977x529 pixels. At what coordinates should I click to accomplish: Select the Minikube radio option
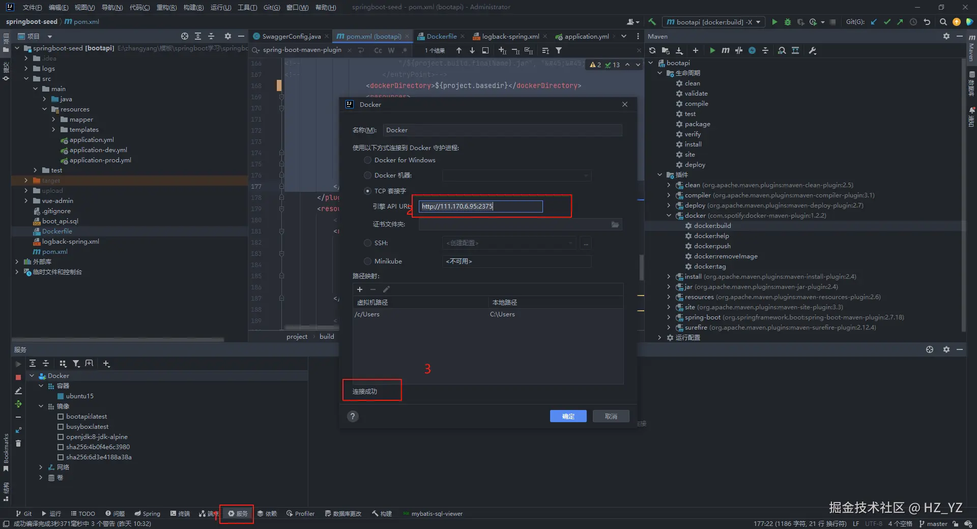367,261
